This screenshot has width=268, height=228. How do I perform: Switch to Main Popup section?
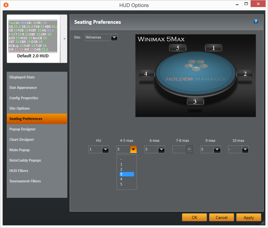[37, 150]
